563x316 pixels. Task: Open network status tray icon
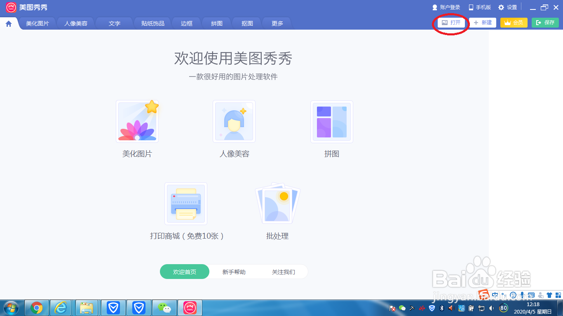tap(481, 308)
